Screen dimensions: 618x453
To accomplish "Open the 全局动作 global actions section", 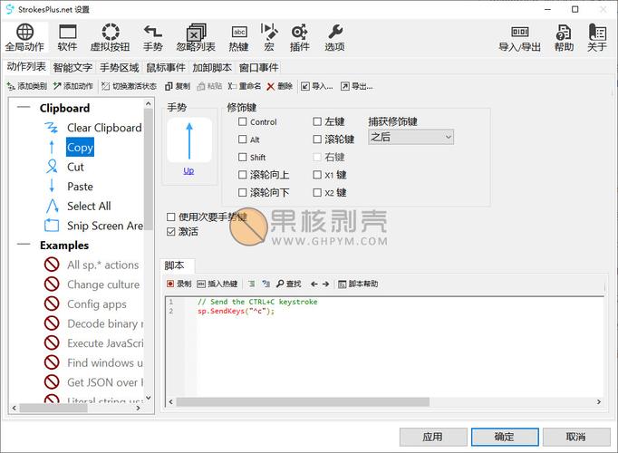I will (24, 38).
